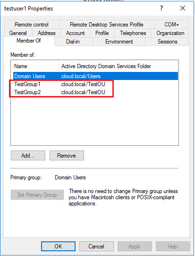This screenshot has height=256, width=195.
Task: Click the Cancel button
Action: [96, 246]
